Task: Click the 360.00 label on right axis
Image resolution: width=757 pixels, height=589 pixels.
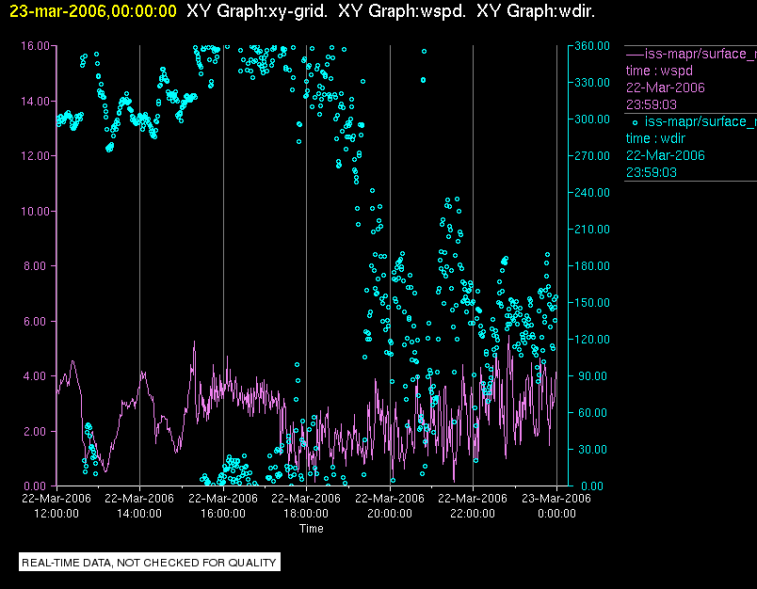Action: (x=592, y=46)
